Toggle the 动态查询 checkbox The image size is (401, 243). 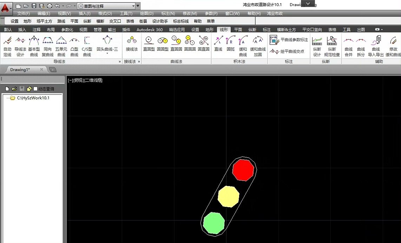35,89
